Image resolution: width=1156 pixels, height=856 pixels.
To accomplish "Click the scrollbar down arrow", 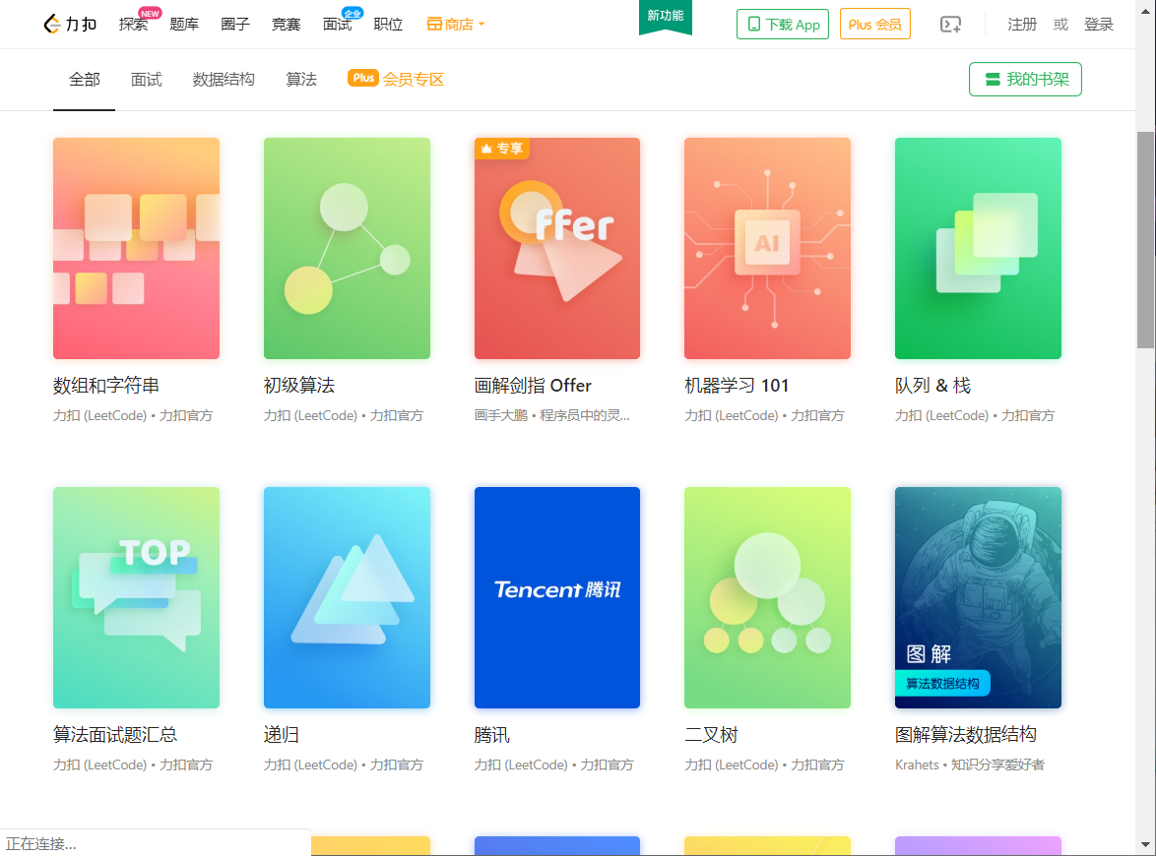I will [x=1145, y=845].
